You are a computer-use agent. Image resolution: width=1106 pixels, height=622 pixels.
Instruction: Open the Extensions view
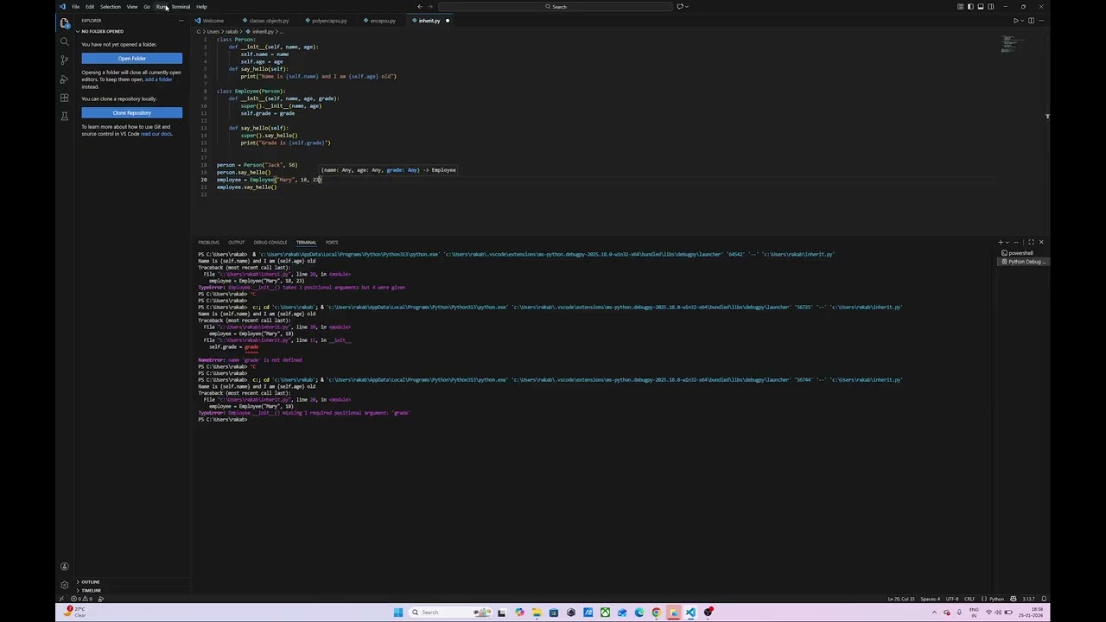click(x=64, y=98)
